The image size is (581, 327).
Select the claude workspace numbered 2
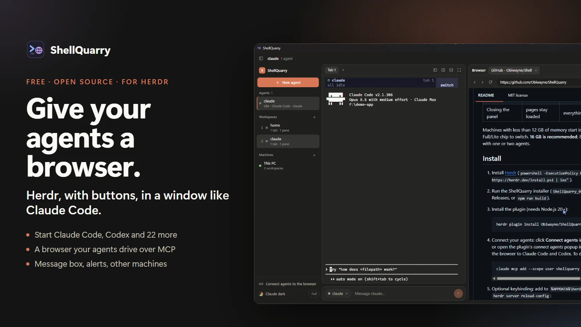(x=288, y=141)
